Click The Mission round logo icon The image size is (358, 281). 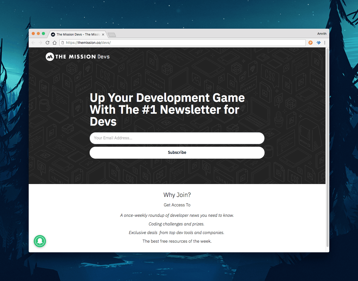click(50, 57)
